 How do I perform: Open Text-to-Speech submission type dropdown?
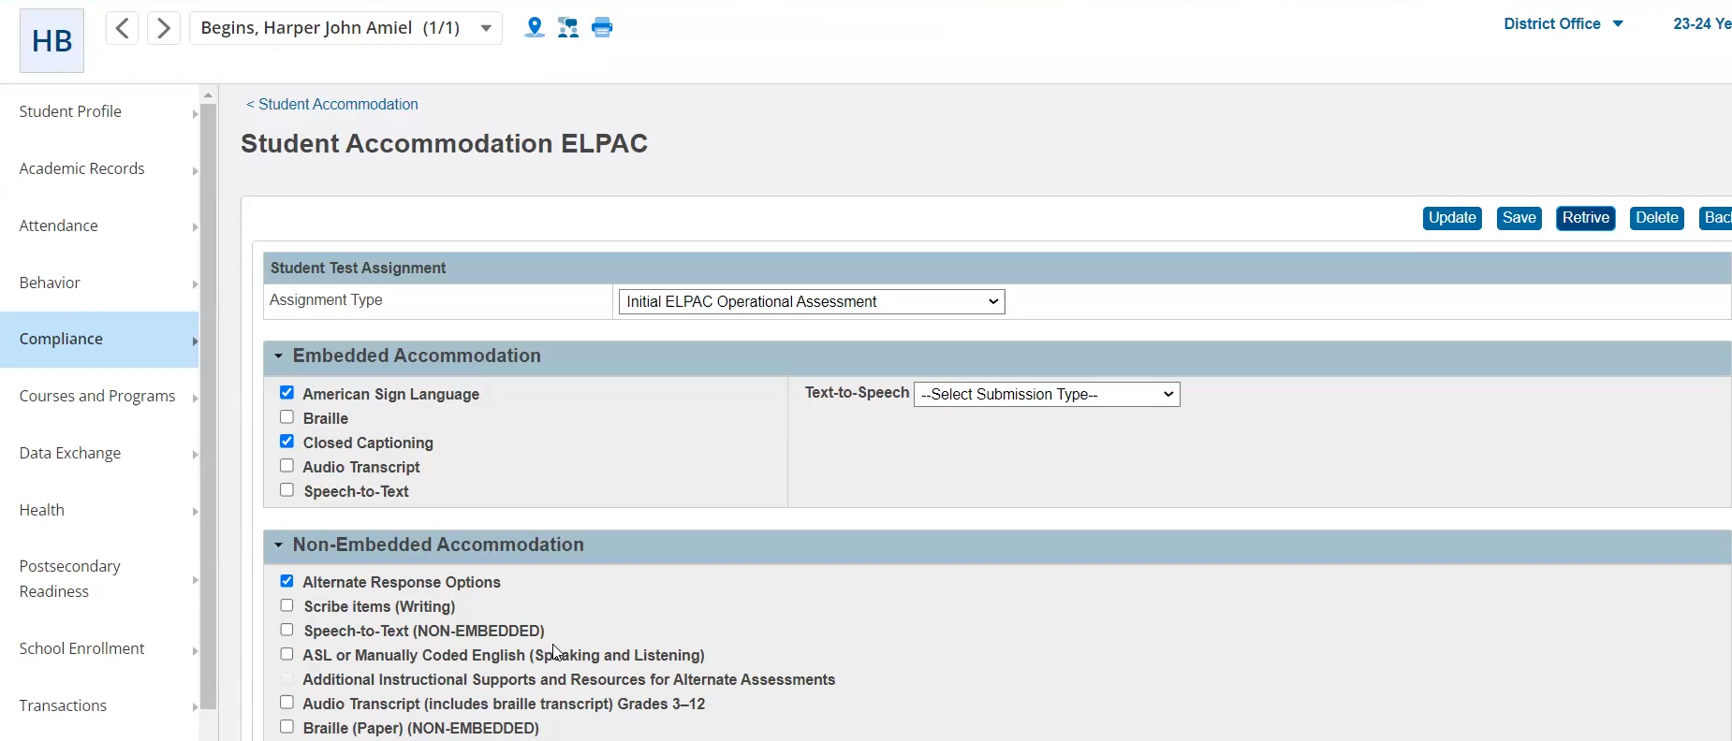point(1046,394)
